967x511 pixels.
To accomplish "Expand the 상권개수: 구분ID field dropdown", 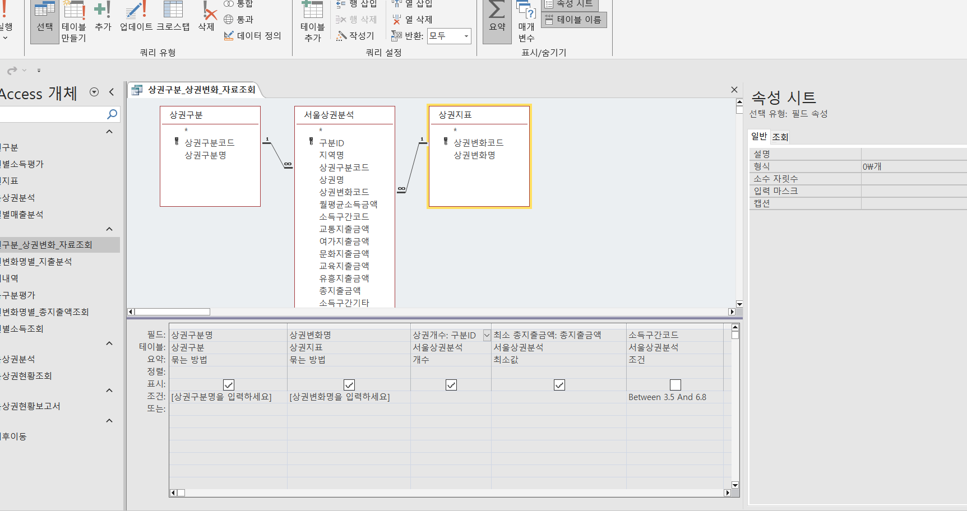I will (487, 336).
